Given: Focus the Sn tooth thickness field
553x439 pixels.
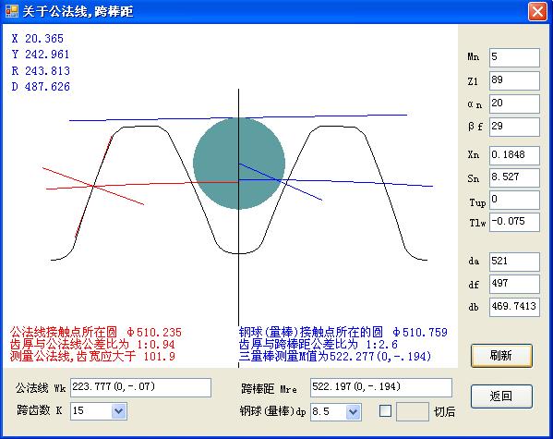Looking at the screenshot, I should [514, 177].
